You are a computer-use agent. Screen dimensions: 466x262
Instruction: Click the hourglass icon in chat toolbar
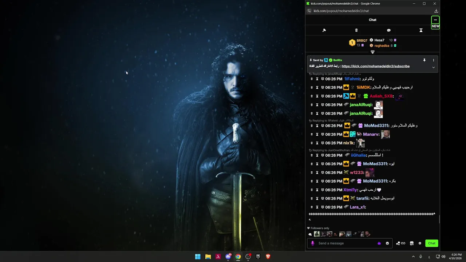tap(421, 30)
